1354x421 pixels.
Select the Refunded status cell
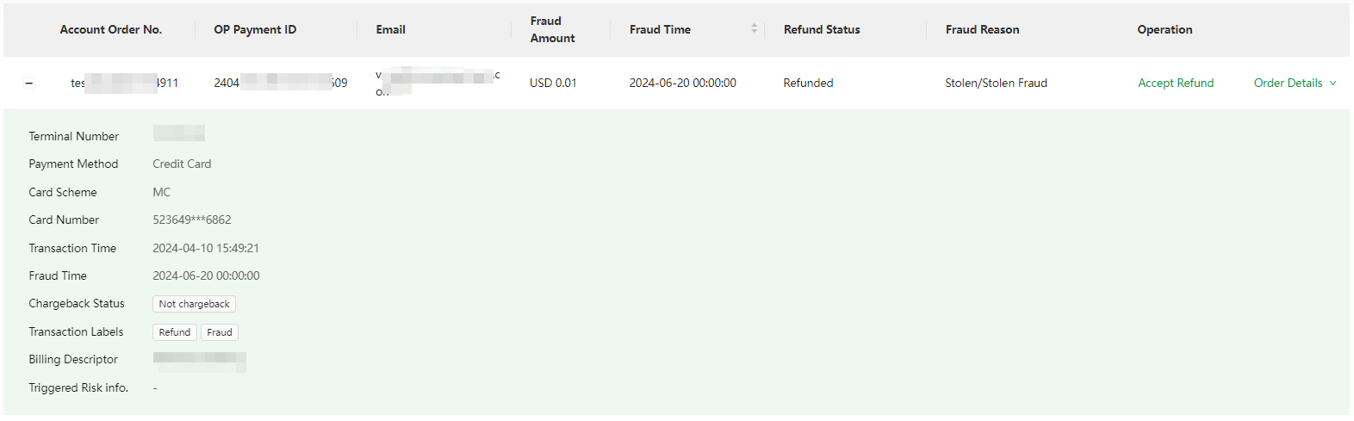click(808, 83)
